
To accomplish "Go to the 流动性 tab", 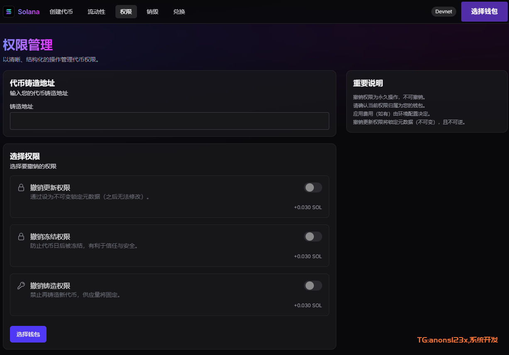I will [96, 12].
